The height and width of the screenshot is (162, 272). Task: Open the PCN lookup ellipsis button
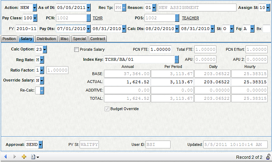(89, 18)
